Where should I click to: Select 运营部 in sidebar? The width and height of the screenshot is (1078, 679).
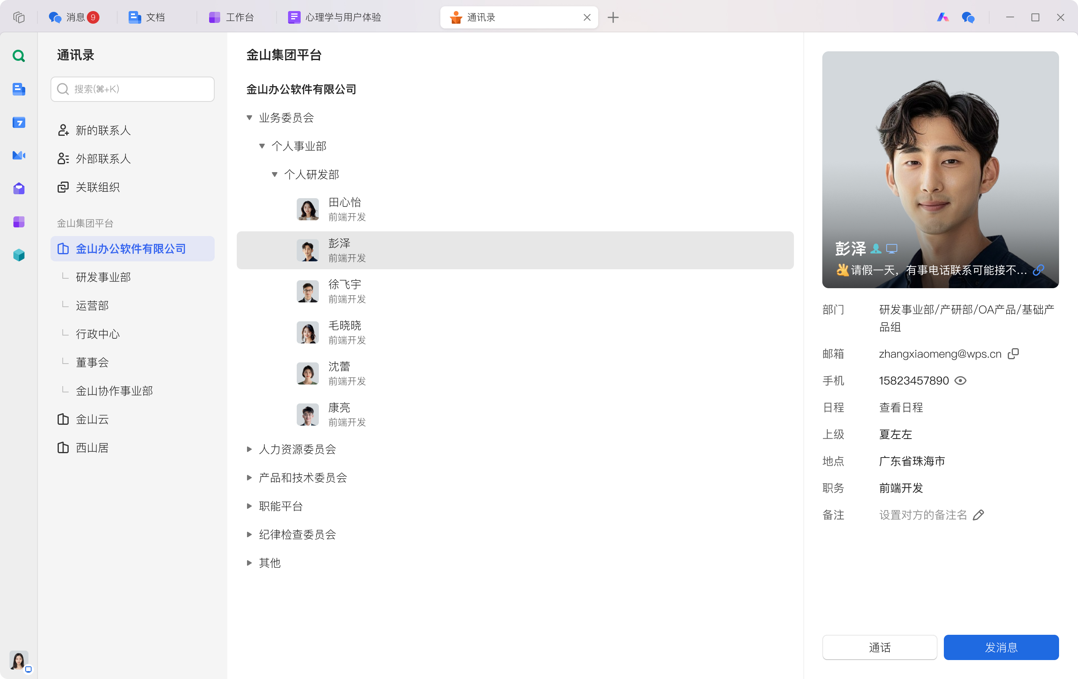coord(132,306)
